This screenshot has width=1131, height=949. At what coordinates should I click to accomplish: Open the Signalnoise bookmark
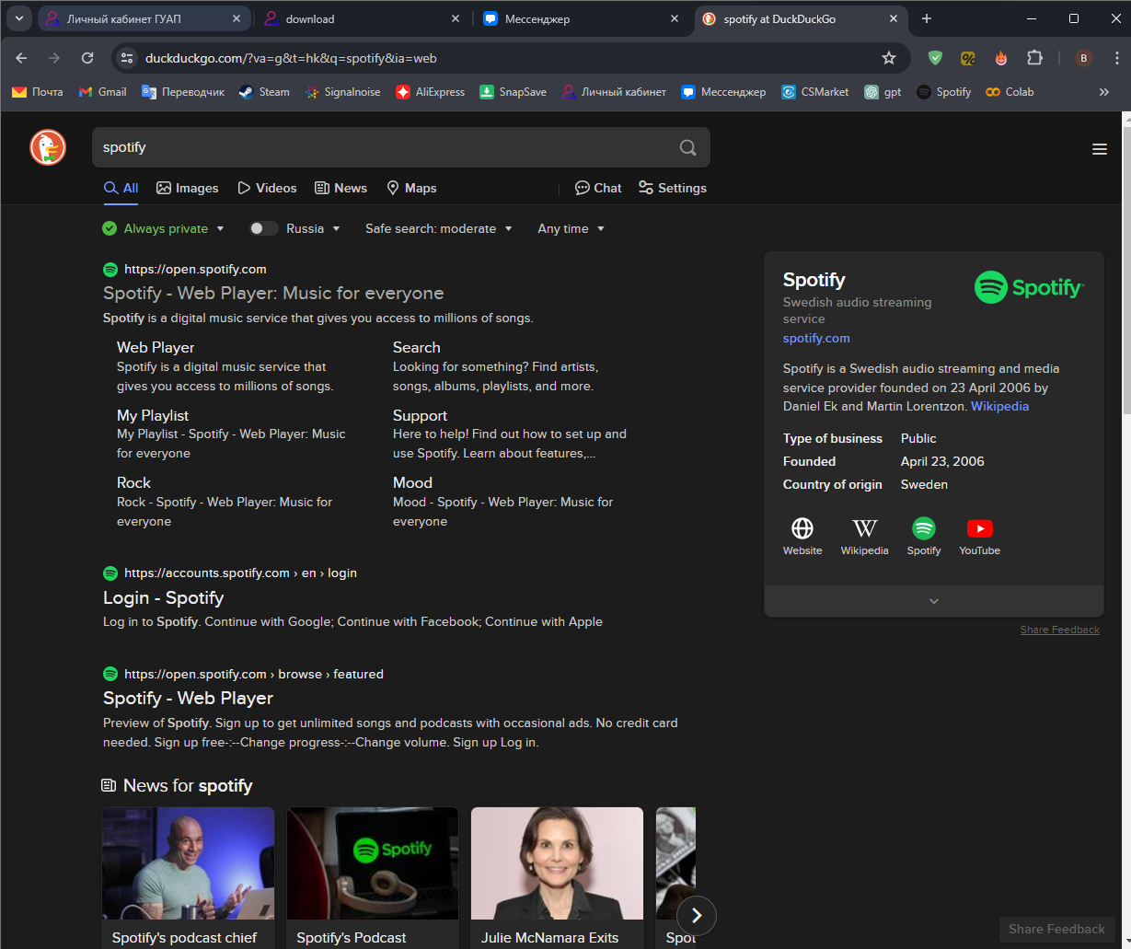click(x=343, y=92)
